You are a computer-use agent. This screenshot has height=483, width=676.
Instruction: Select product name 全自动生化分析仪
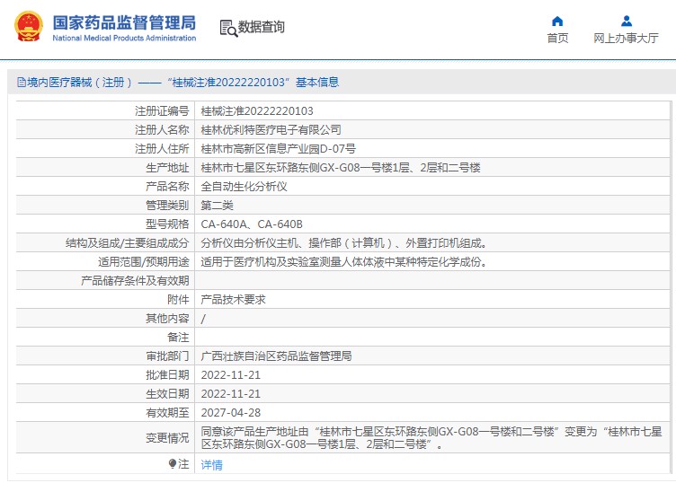[x=244, y=187]
